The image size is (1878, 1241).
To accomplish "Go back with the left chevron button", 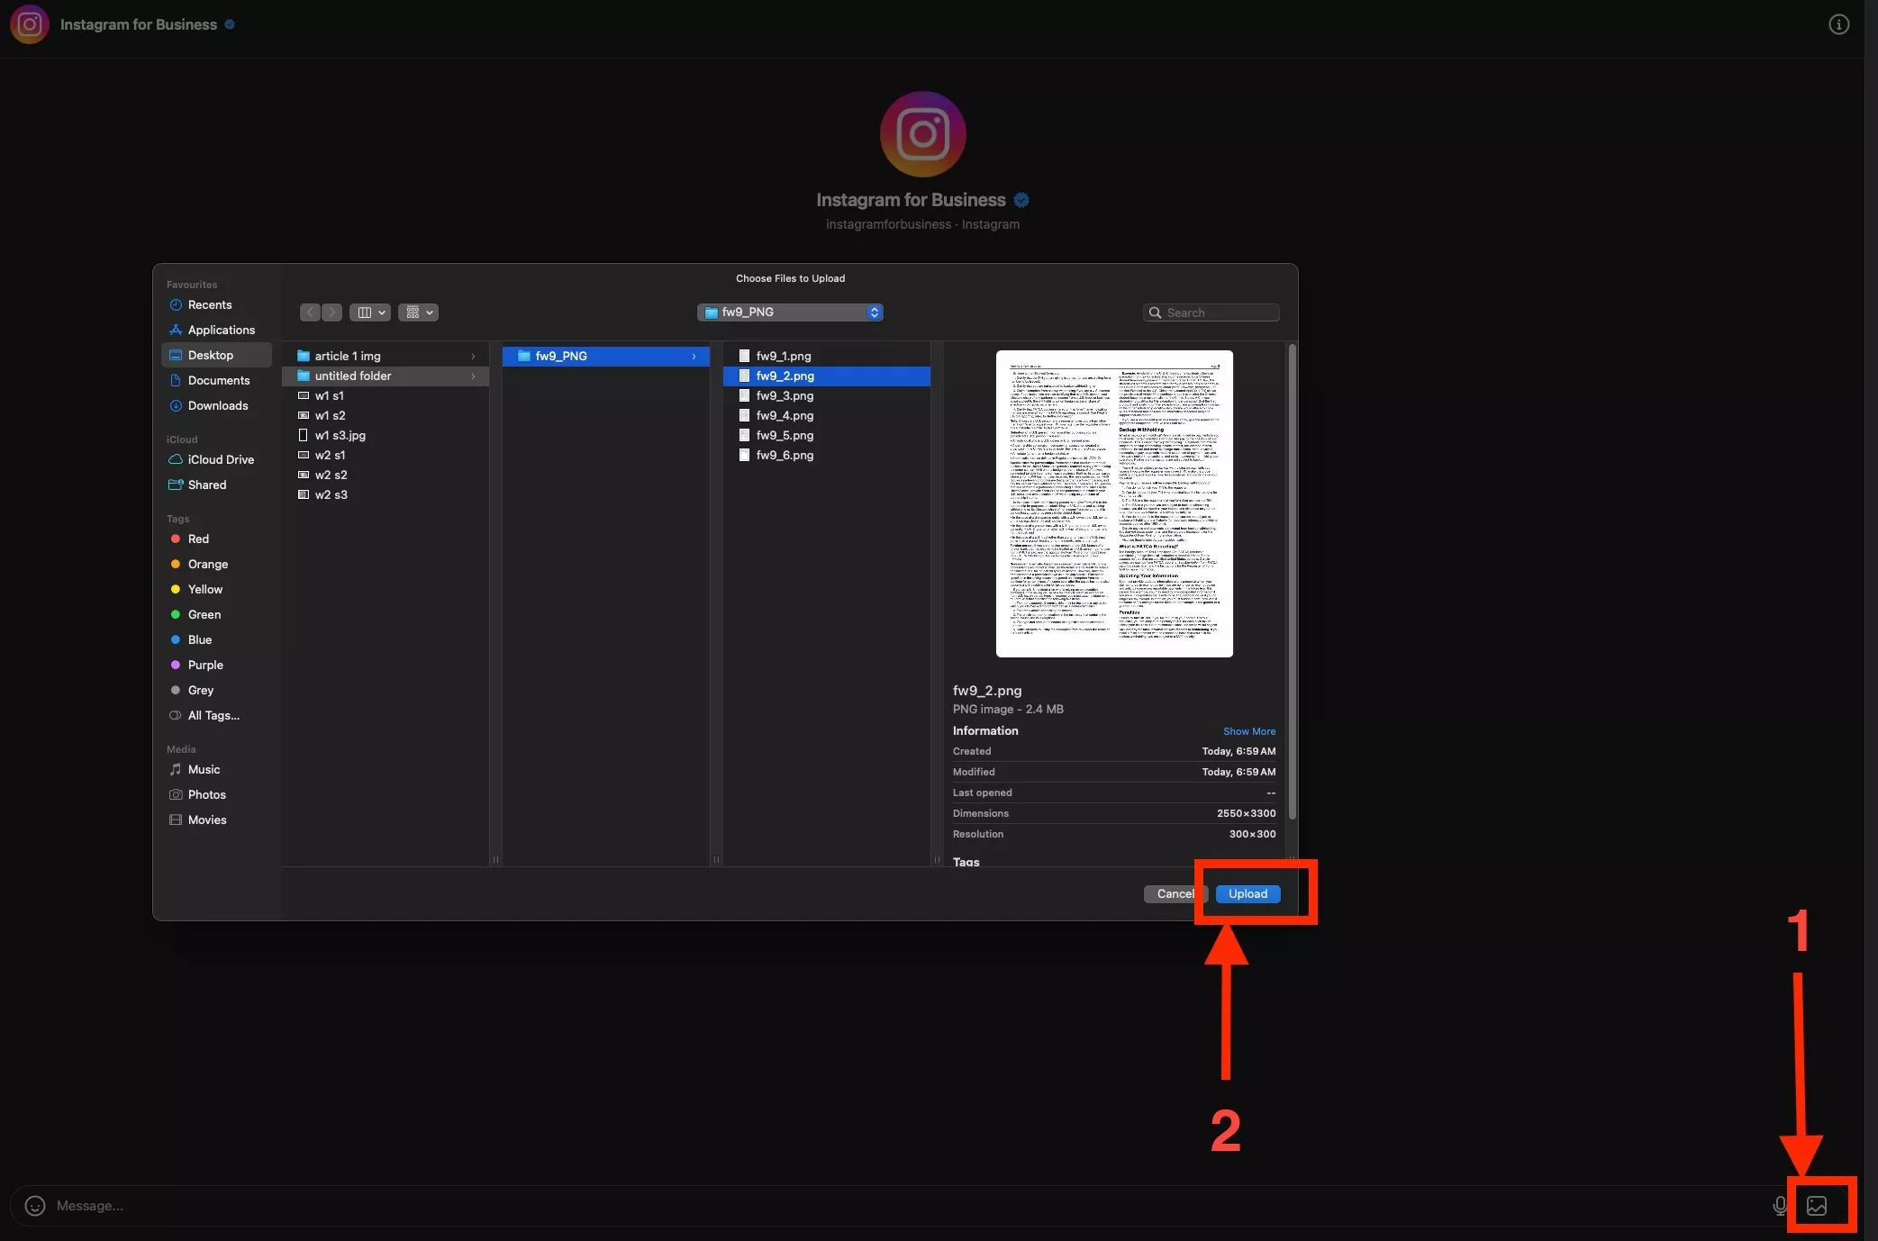I will click(310, 313).
